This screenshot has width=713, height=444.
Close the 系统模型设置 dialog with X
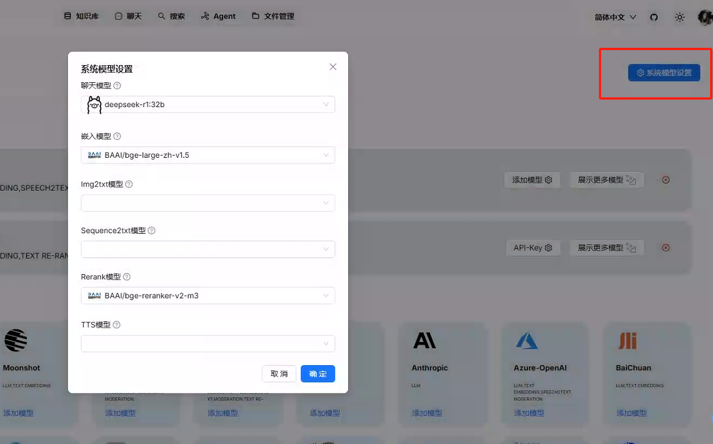(333, 67)
